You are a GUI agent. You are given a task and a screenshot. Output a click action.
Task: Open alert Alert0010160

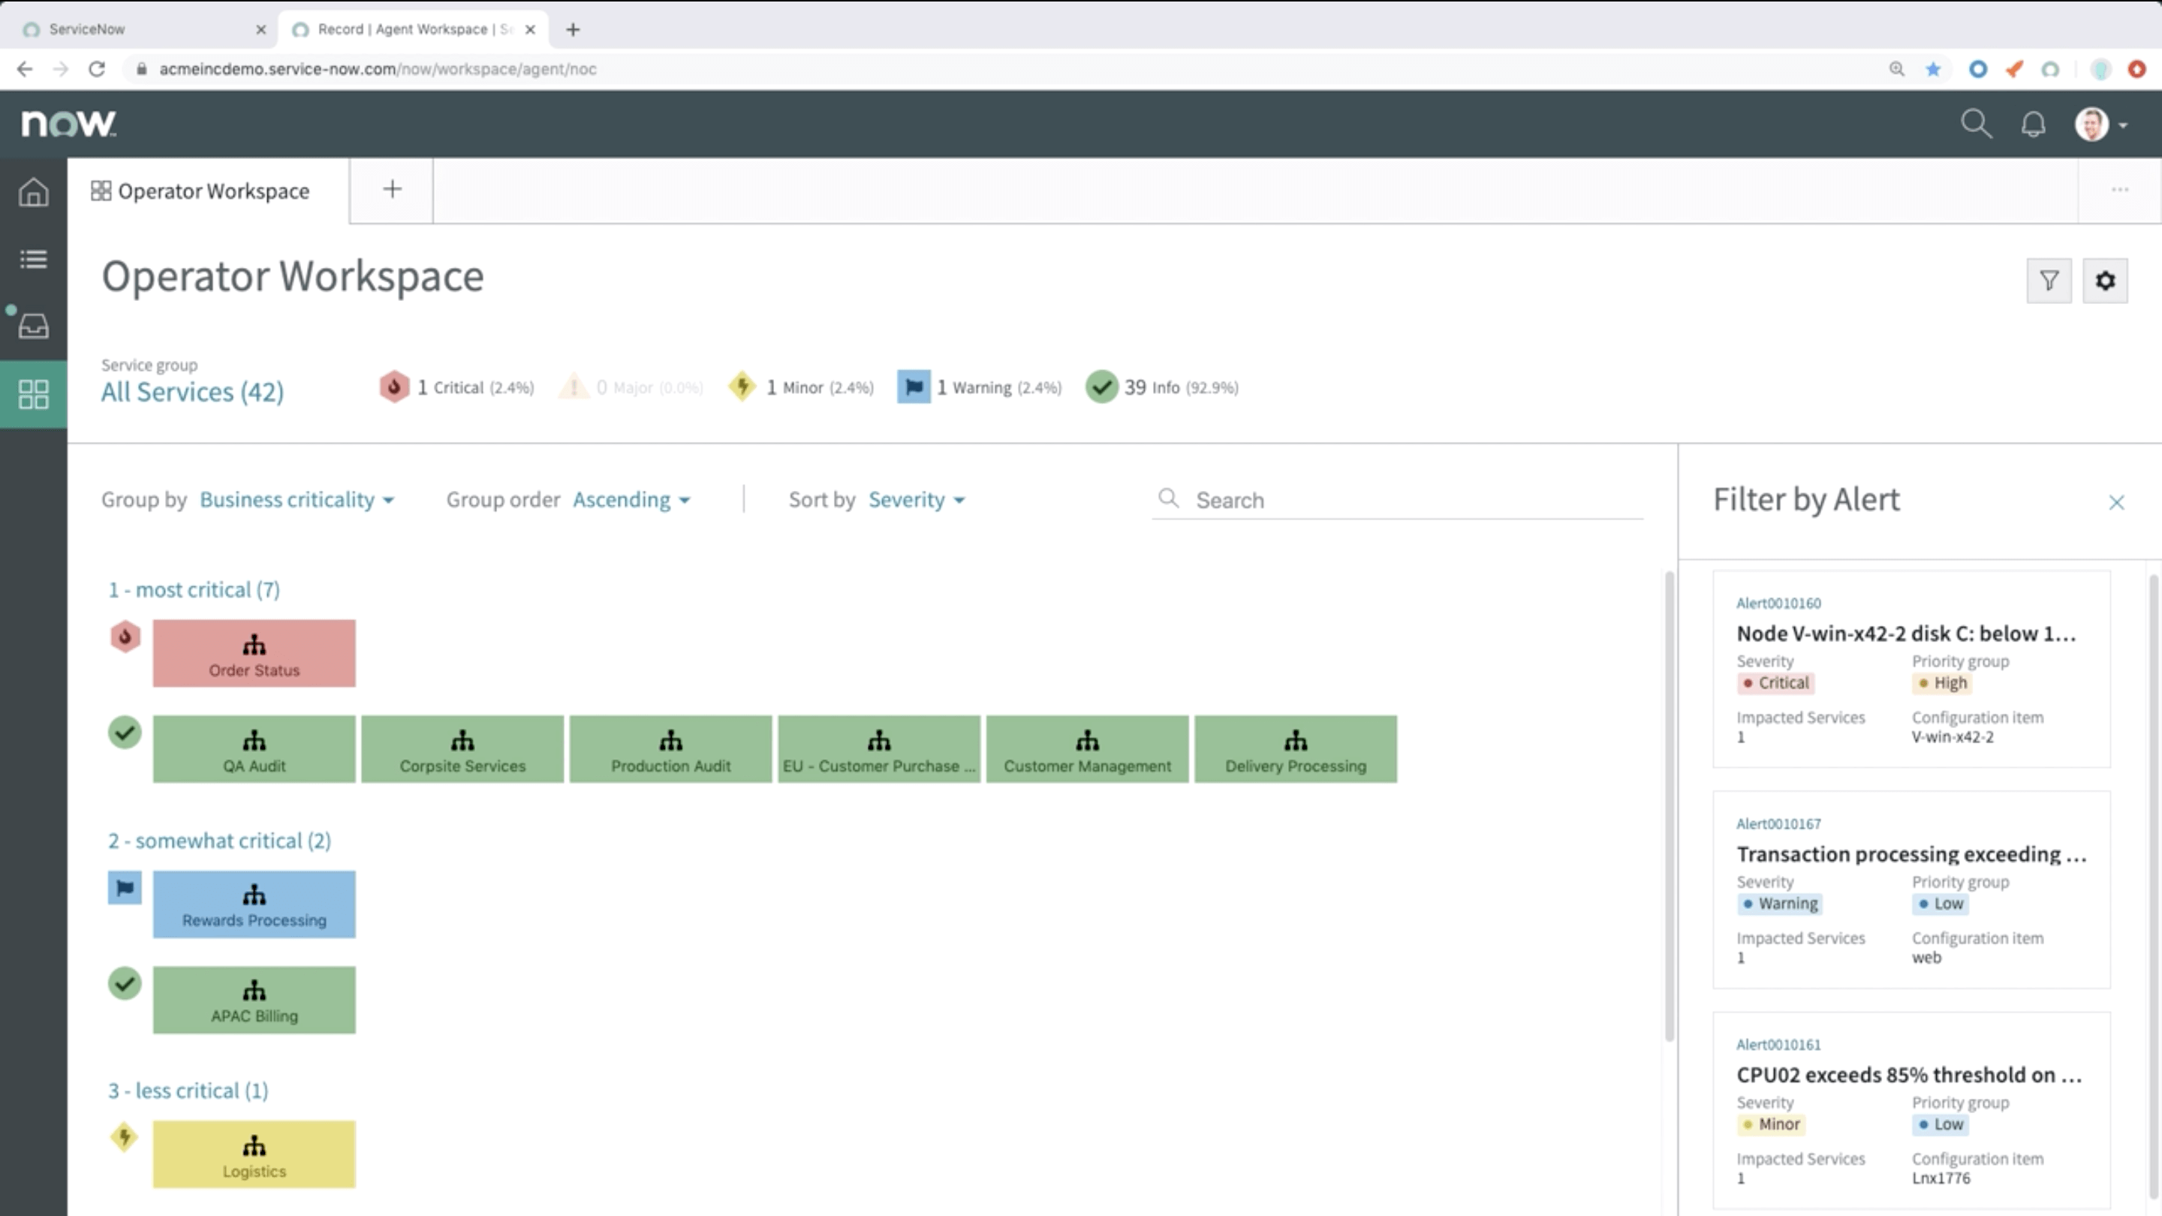pyautogui.click(x=1778, y=603)
